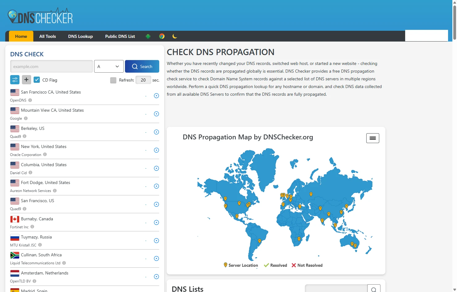Click the Android app icon in navbar

tap(148, 36)
